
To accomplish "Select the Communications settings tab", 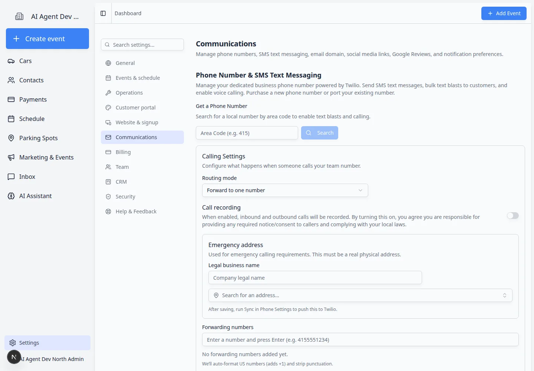I will coord(142,137).
